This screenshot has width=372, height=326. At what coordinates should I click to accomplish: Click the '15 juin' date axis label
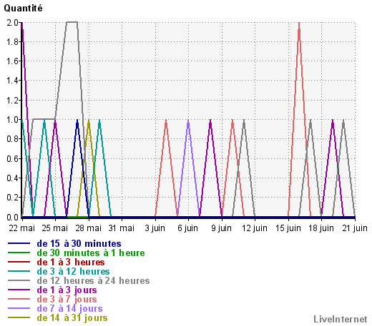coord(288,228)
